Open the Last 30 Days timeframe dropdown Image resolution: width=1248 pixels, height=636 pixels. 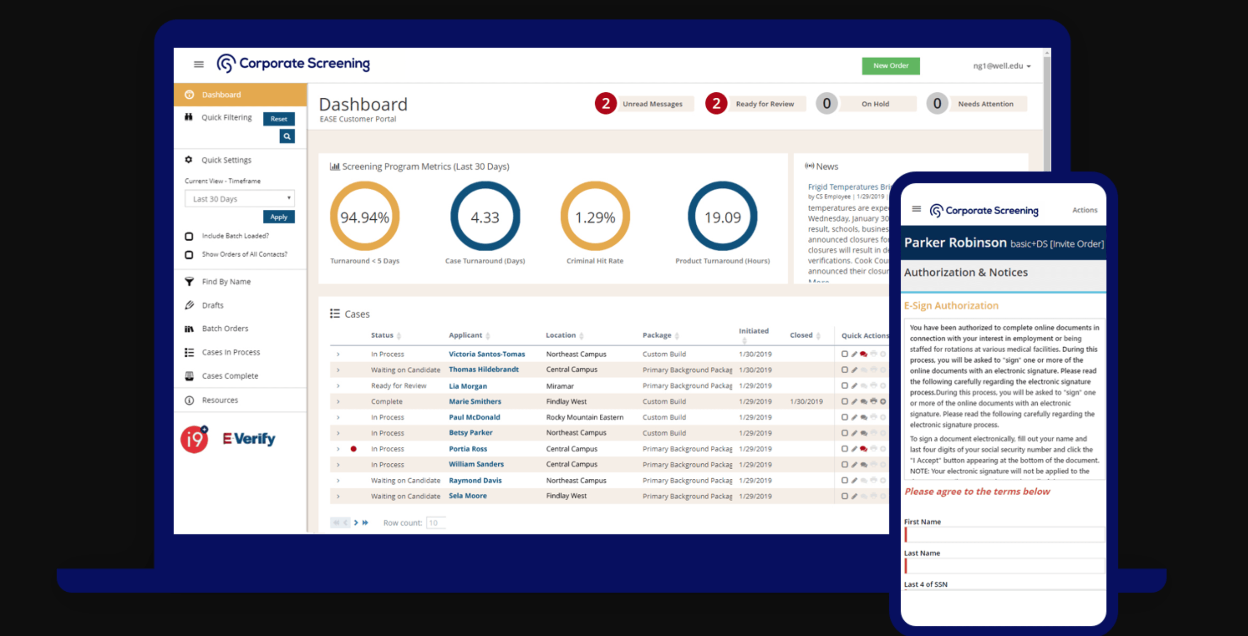[240, 199]
